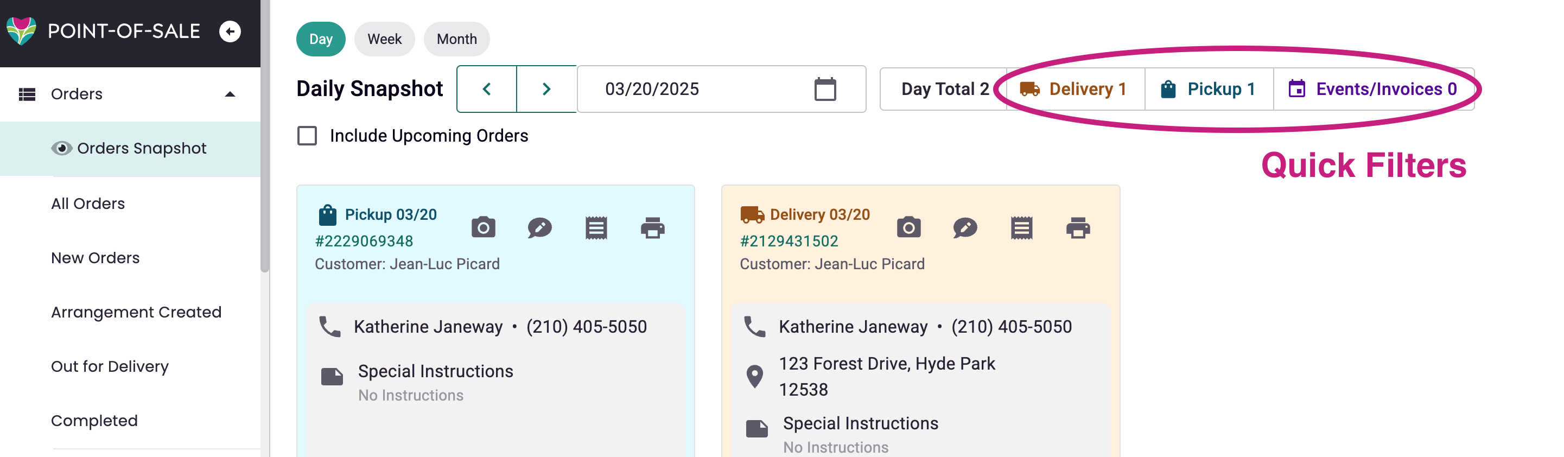This screenshot has width=1564, height=457.
Task: Open the camera photos icon on the Pickup order
Action: click(482, 227)
